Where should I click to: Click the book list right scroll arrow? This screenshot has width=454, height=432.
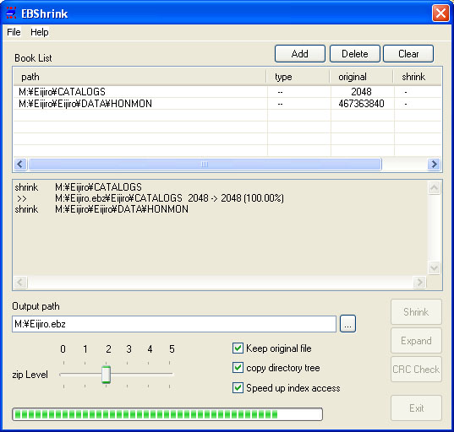pyautogui.click(x=434, y=165)
